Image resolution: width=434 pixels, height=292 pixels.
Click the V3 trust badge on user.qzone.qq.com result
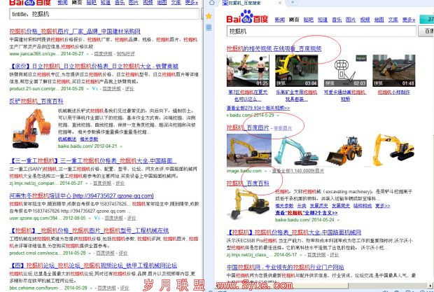coord(97,218)
